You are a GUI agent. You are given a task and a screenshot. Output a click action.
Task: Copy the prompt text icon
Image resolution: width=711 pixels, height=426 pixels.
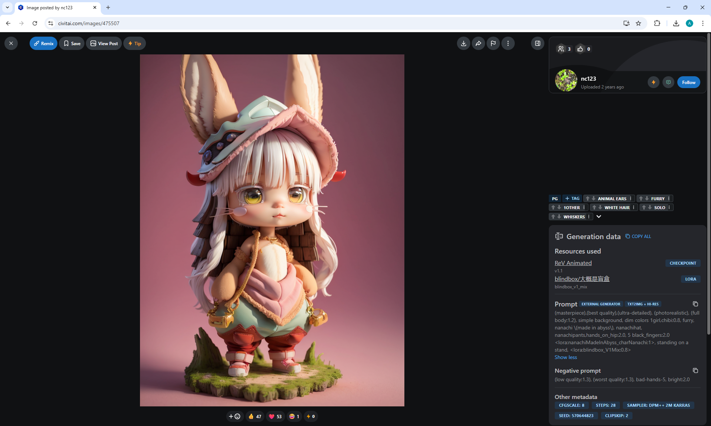tap(695, 304)
